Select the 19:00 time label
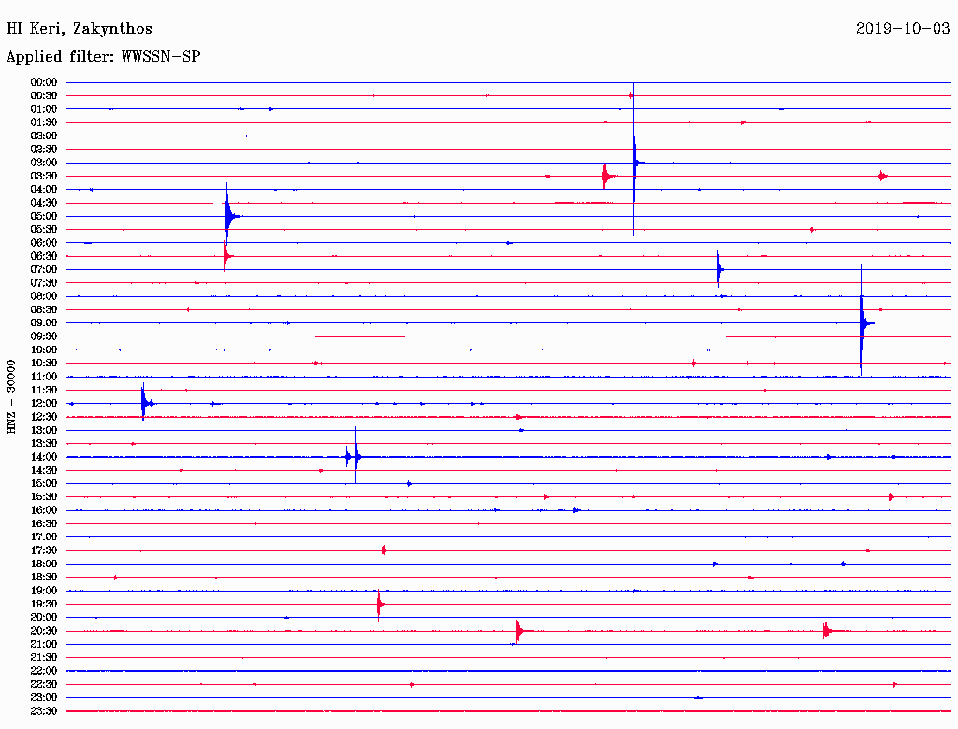The width and height of the screenshot is (958, 729). (x=43, y=591)
